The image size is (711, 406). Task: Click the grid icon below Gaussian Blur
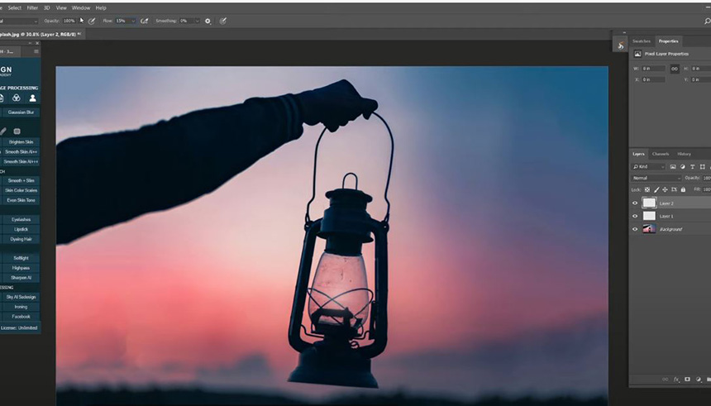point(17,131)
